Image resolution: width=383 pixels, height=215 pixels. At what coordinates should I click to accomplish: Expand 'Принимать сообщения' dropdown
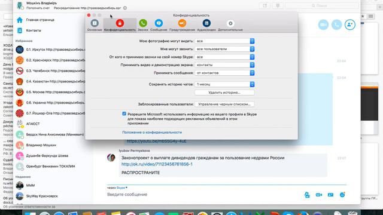tap(224, 73)
